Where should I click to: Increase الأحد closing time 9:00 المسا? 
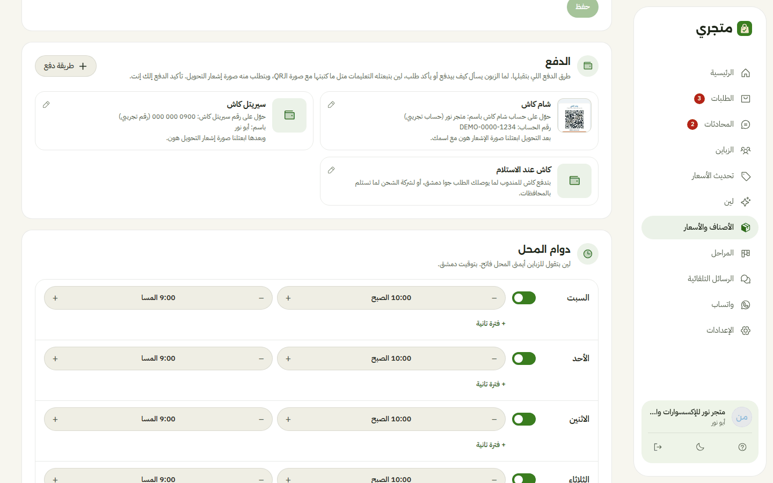(55, 358)
